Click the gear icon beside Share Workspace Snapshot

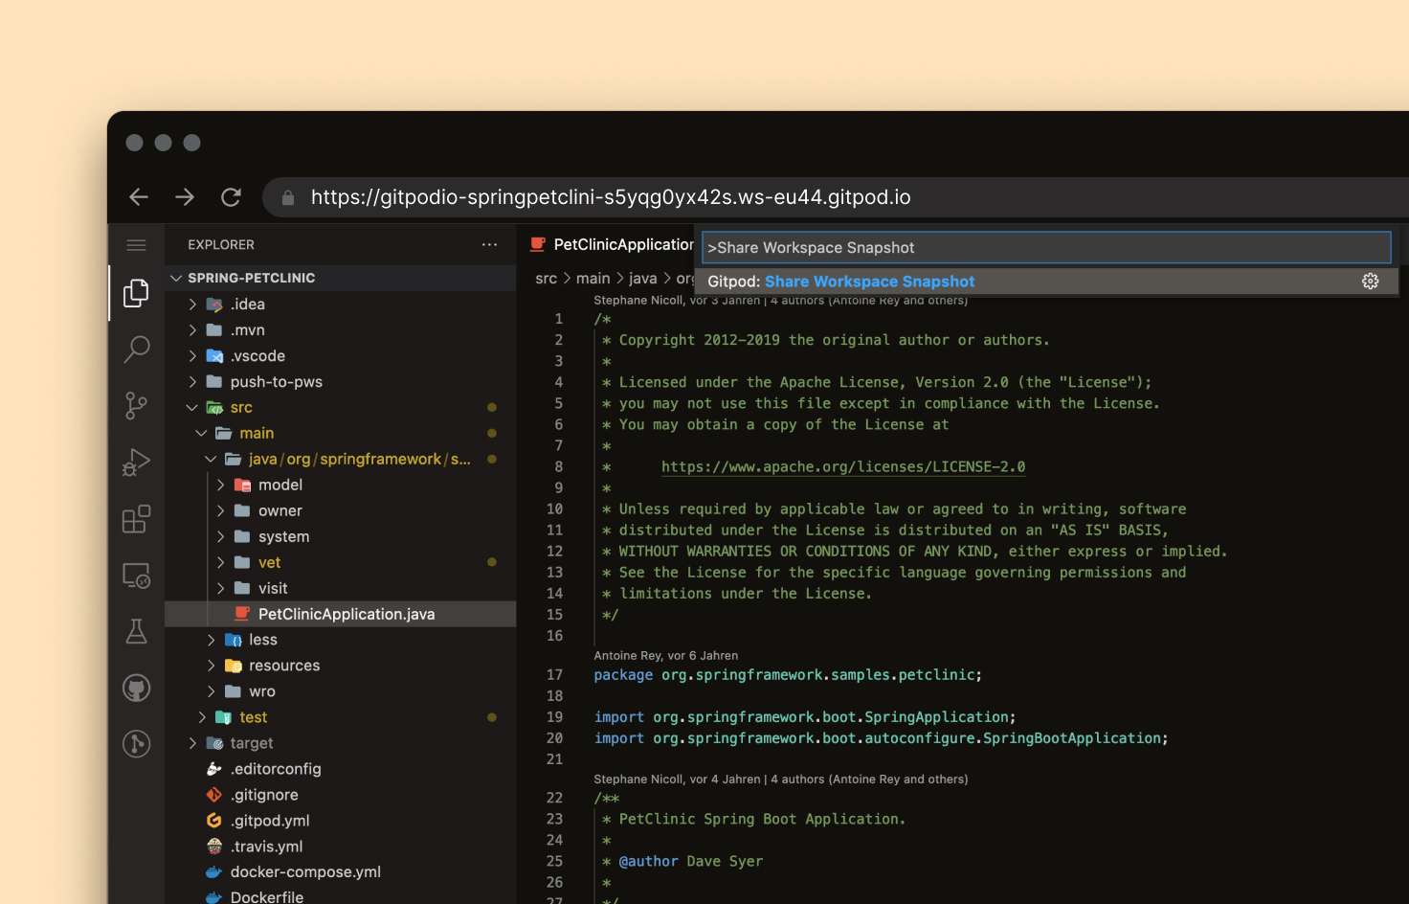pos(1370,281)
